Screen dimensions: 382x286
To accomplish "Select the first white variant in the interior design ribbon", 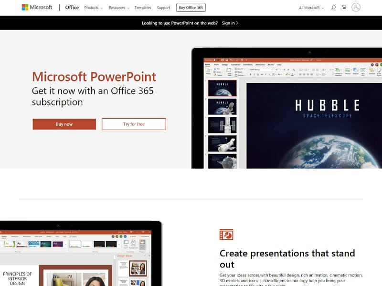I will [x=75, y=244].
